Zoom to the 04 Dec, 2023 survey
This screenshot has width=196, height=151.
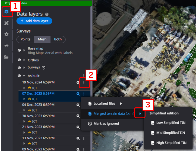[x=78, y=105]
